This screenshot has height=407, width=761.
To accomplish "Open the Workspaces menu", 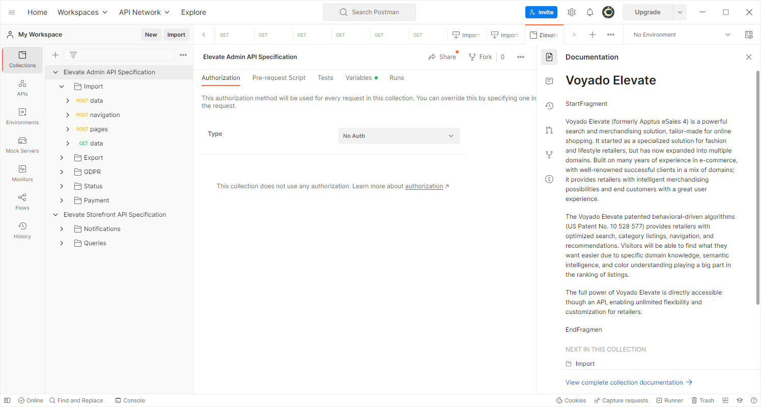I will tap(82, 12).
